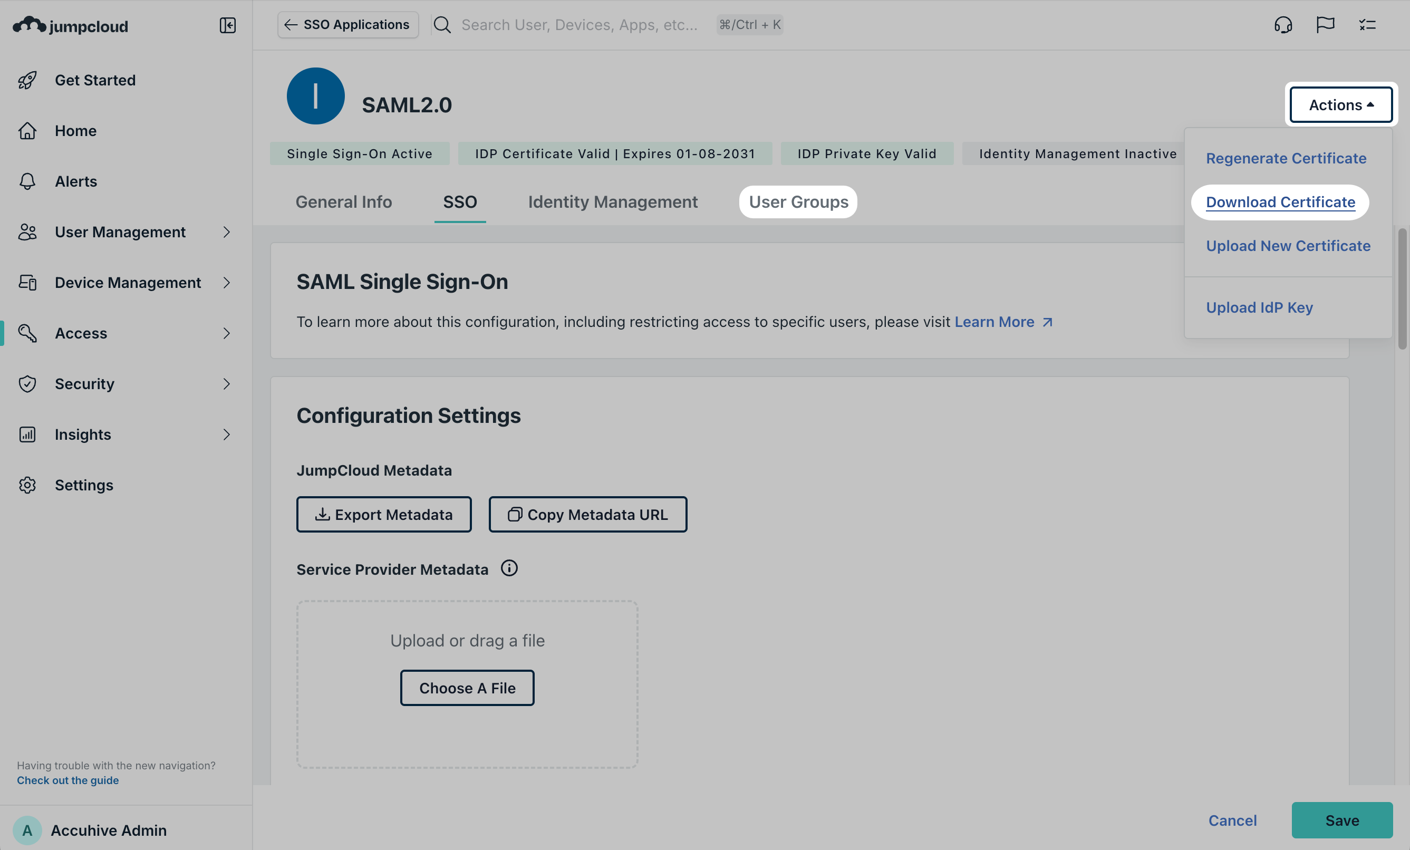Image resolution: width=1410 pixels, height=850 pixels.
Task: Focus the search users and devices field
Action: pyautogui.click(x=579, y=25)
